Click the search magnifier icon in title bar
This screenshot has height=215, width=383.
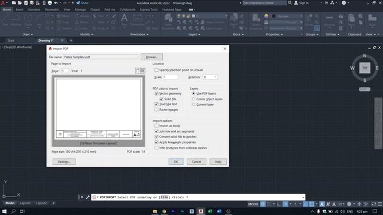[290, 3]
